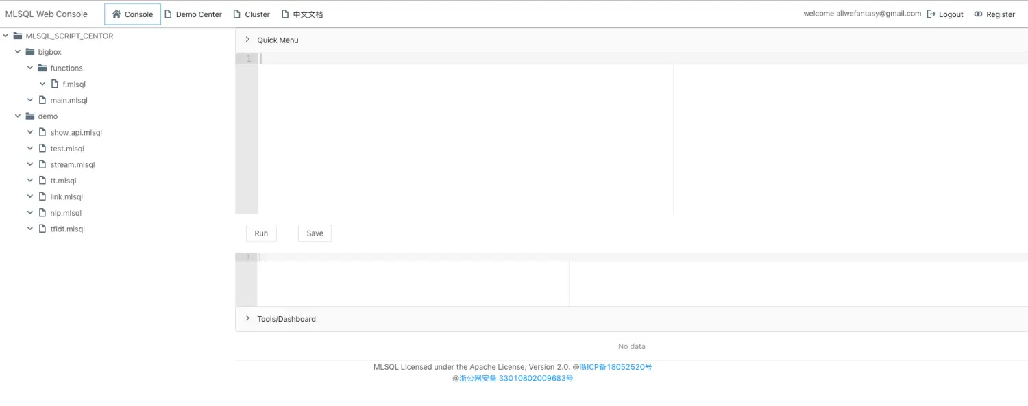Screen dimensions: 1028x406
Task: Click the Logout text
Action: point(951,14)
